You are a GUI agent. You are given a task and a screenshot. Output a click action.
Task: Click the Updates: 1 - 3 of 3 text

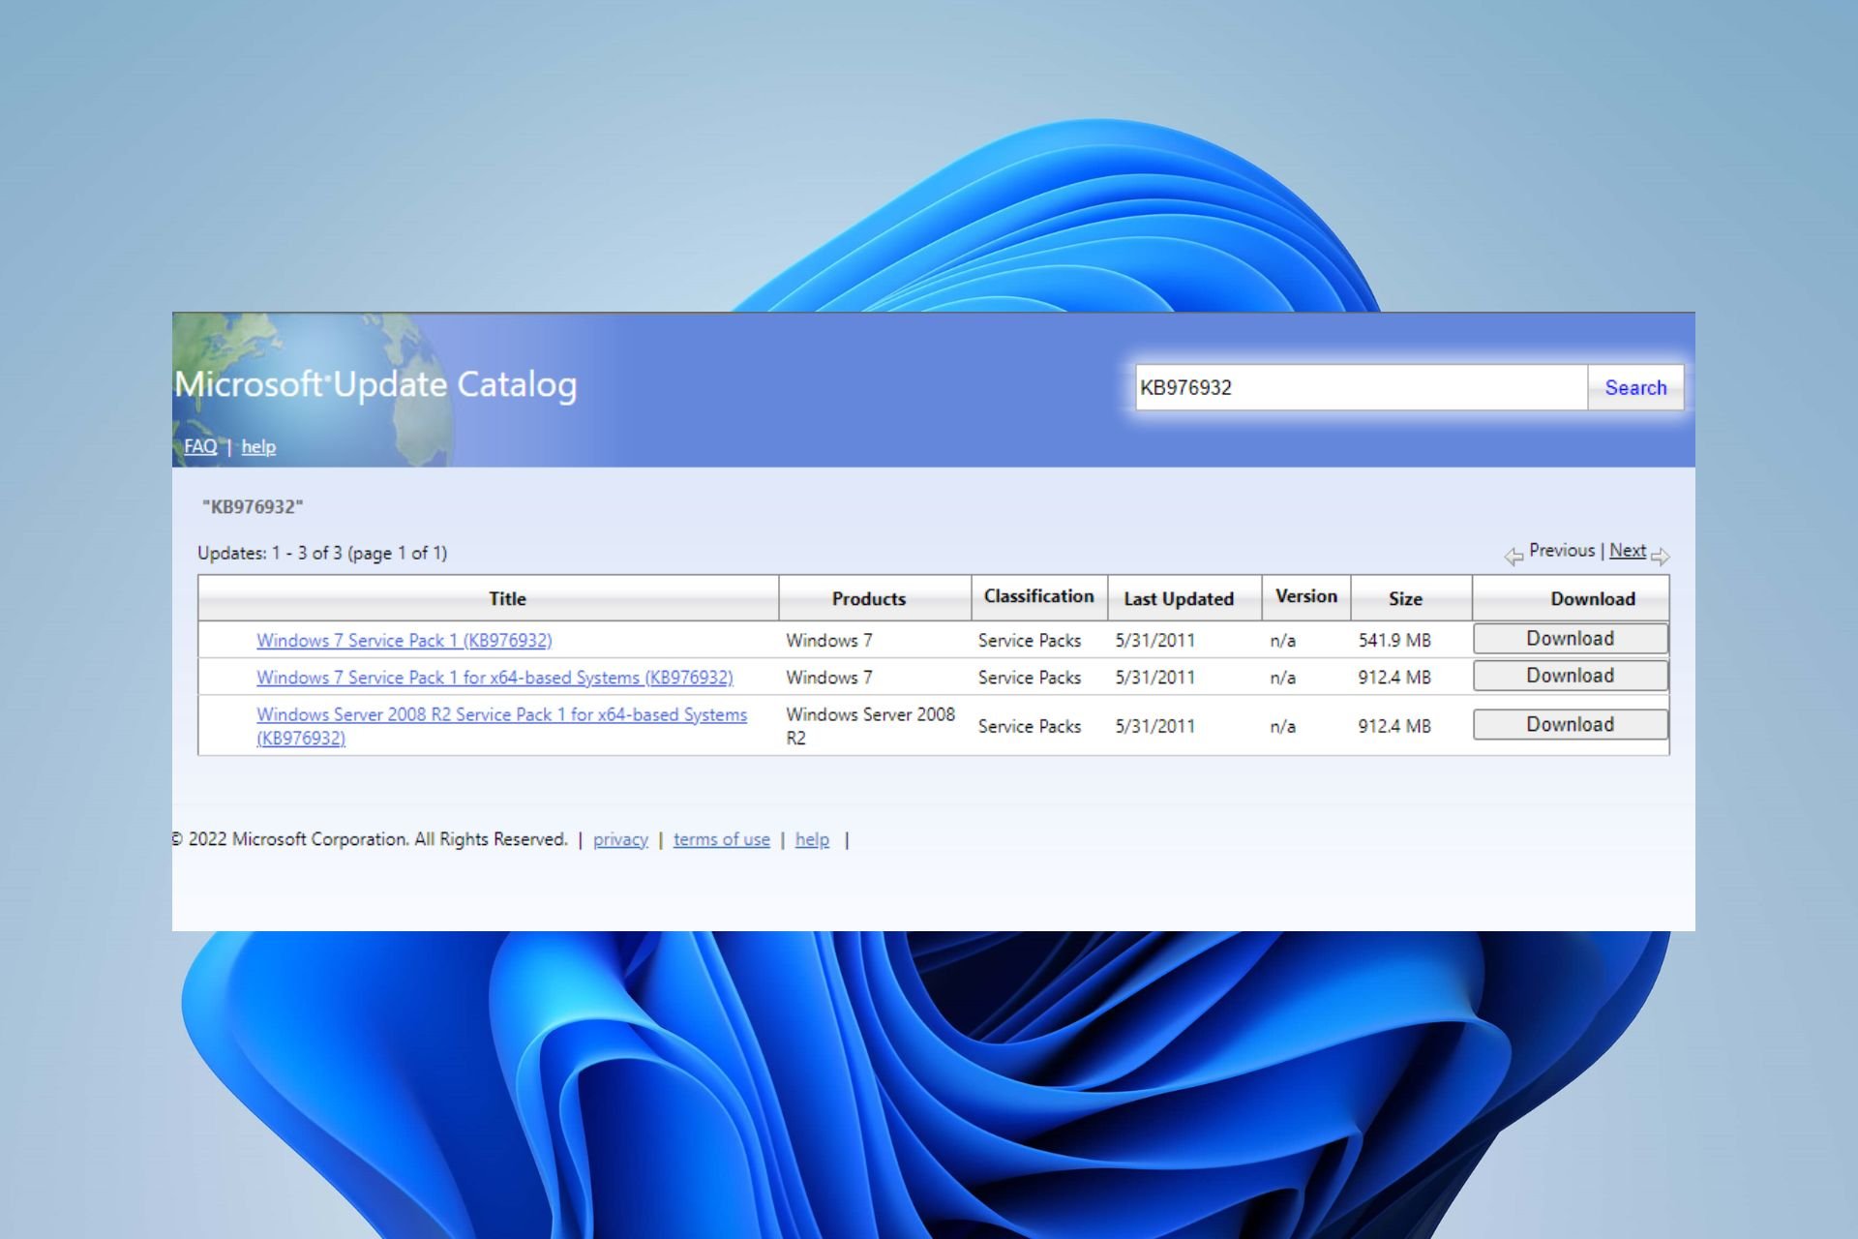[x=322, y=553]
